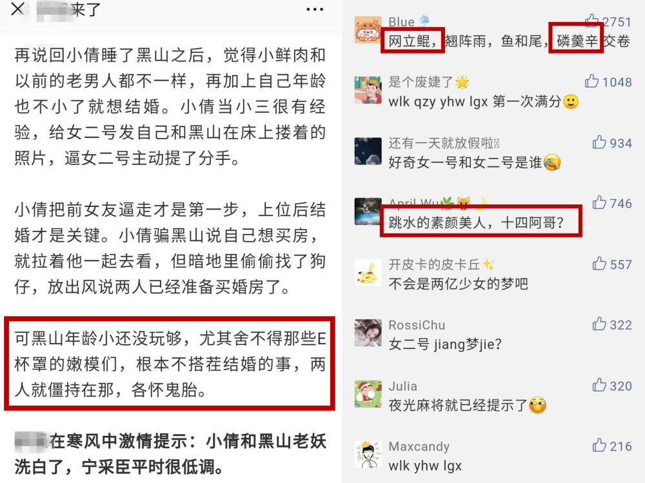Screen dimensions: 645x483
Task: Tap thumbs-up on RossiChu's comment
Action: click(599, 324)
